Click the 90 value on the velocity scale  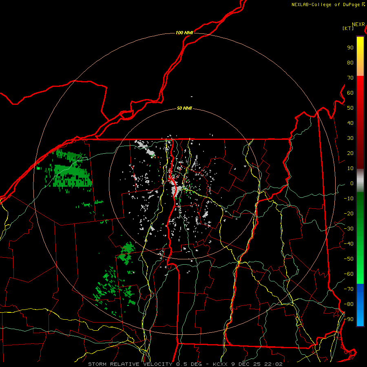(x=350, y=48)
